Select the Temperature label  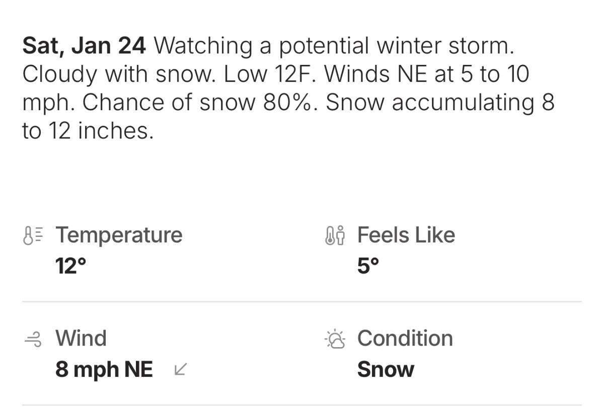click(119, 235)
